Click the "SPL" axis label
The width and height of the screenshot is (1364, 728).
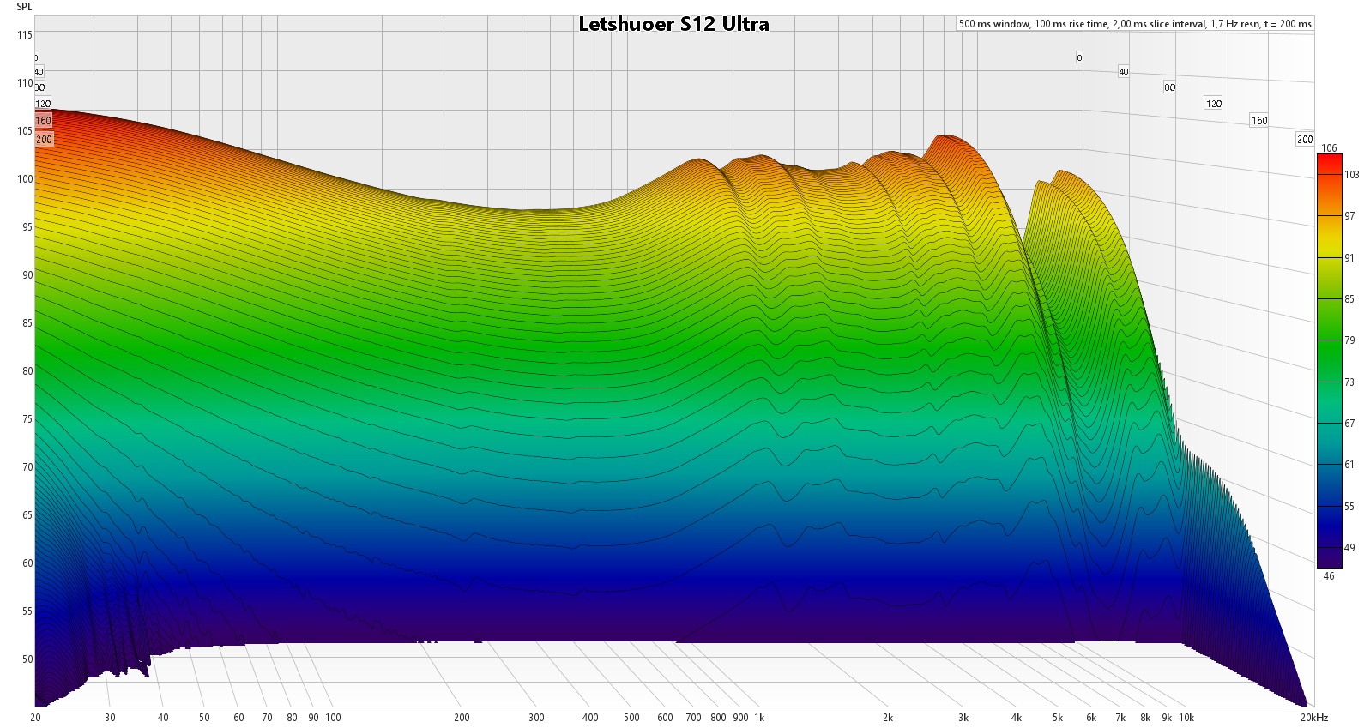(24, 7)
